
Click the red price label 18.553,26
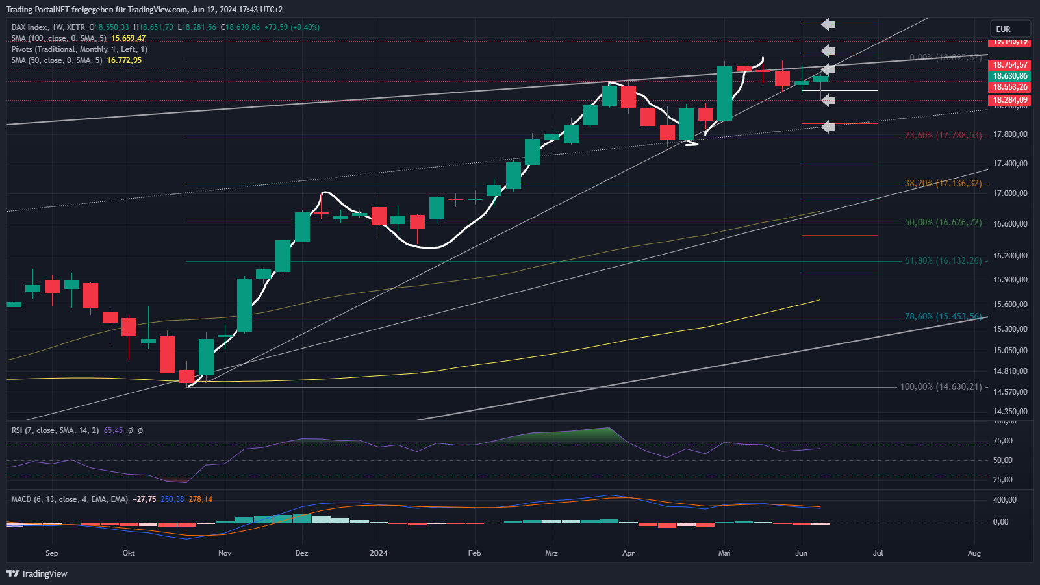coord(1009,87)
